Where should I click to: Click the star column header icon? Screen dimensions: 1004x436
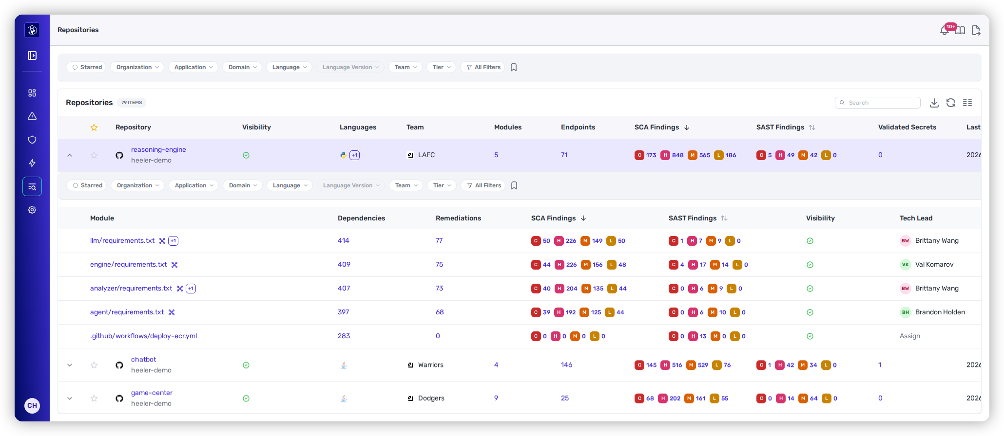click(x=94, y=127)
